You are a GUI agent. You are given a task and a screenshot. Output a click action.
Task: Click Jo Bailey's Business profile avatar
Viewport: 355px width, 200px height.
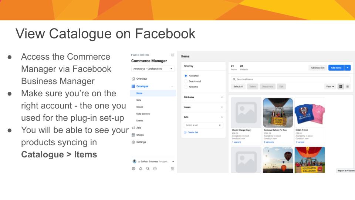pos(134,161)
